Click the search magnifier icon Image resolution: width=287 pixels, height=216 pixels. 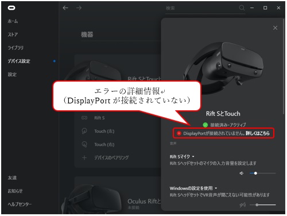tap(242, 8)
